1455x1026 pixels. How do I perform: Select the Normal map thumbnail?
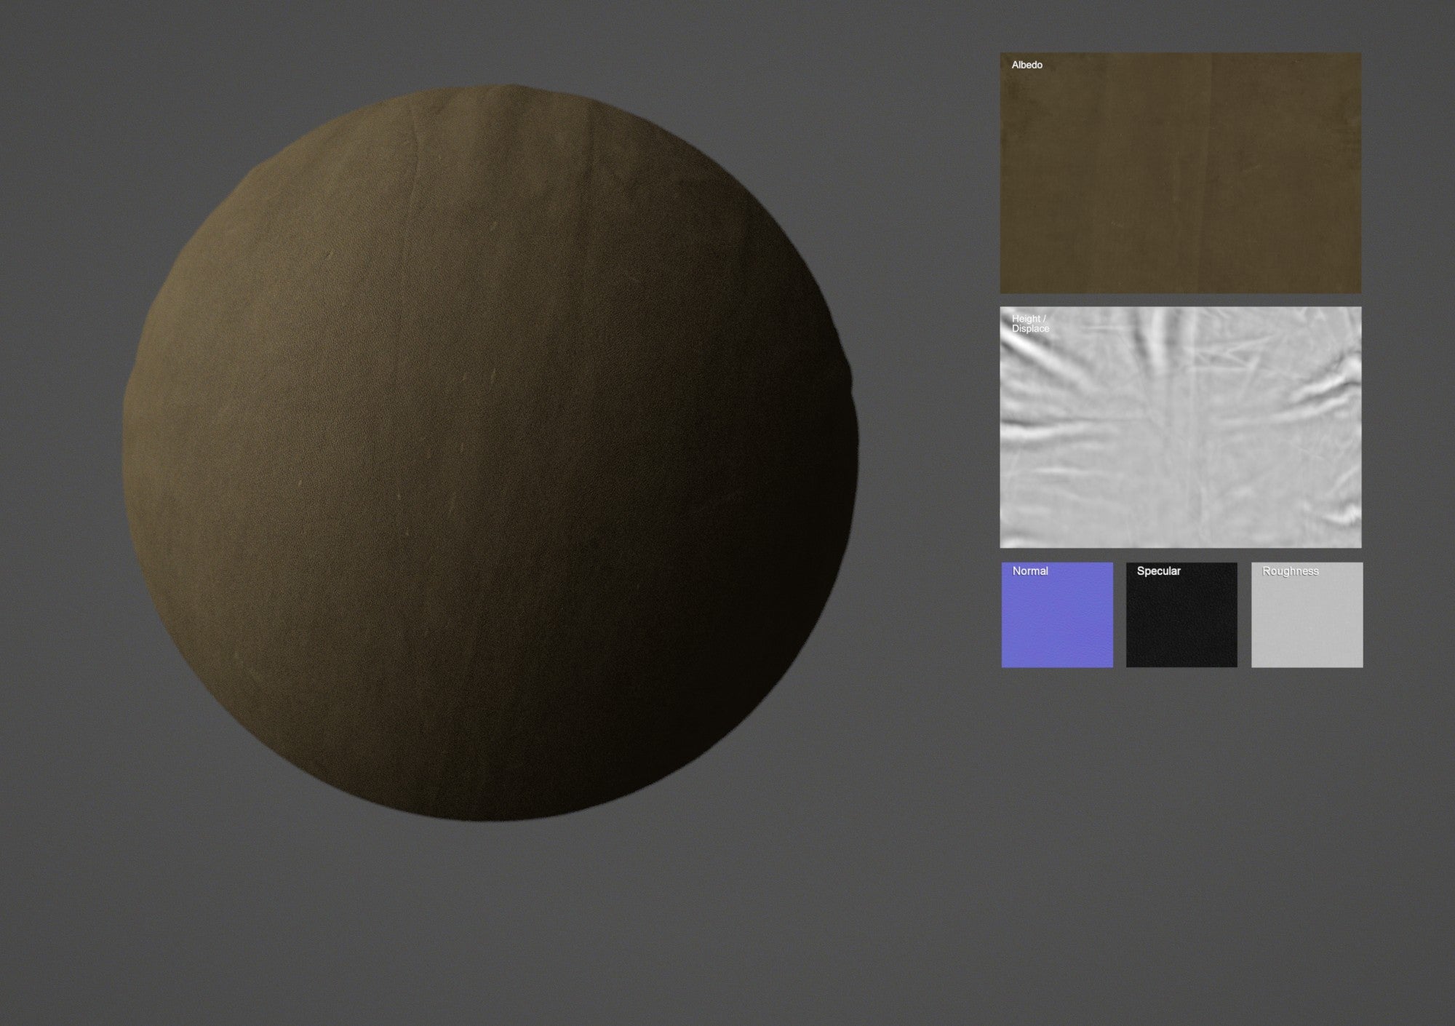click(x=1057, y=615)
